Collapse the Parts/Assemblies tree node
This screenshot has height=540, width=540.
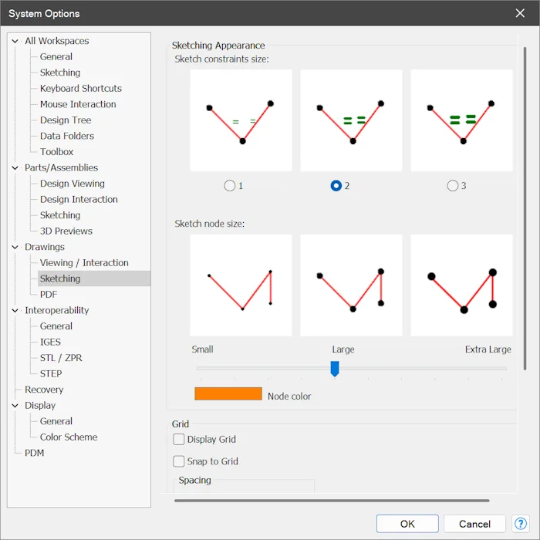click(x=15, y=167)
